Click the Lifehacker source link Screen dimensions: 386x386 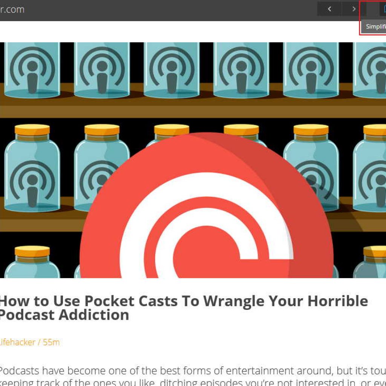[x=18, y=342]
